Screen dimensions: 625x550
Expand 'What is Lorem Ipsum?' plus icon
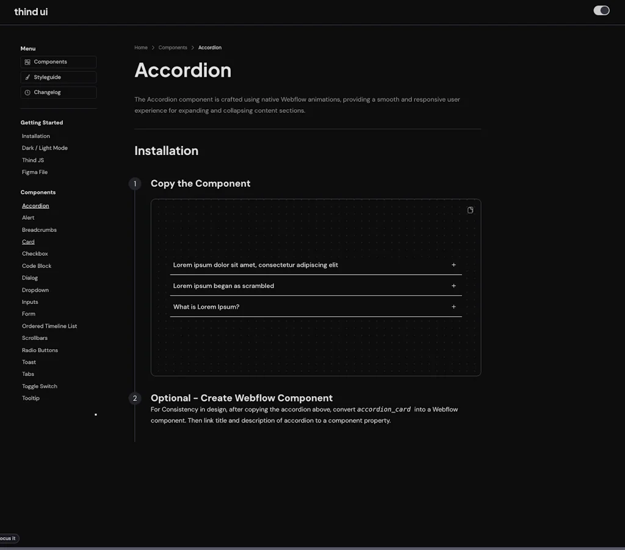(453, 306)
